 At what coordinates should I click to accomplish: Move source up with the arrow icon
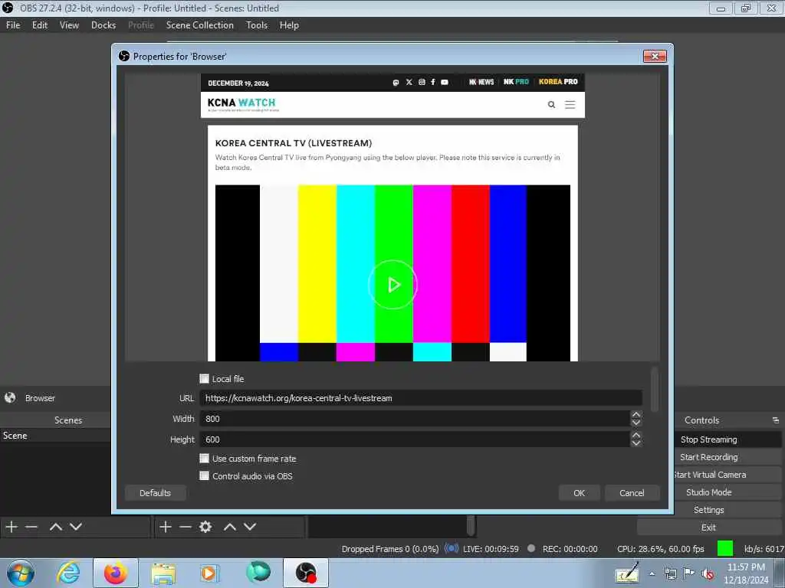click(230, 527)
